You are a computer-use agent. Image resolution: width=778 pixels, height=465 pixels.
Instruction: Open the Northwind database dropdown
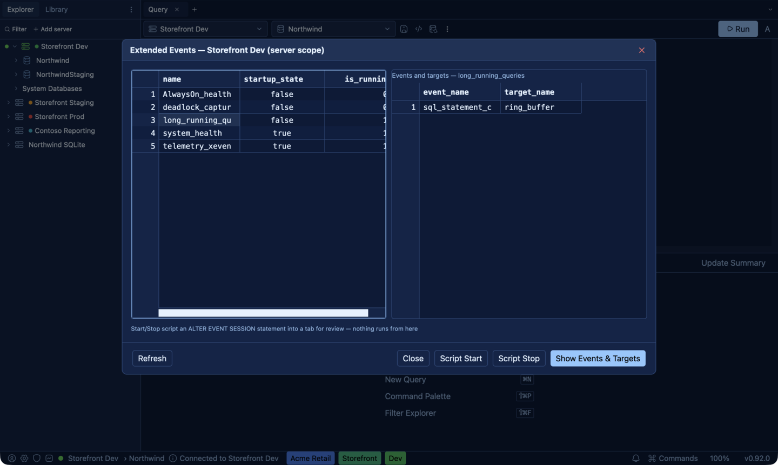pos(333,29)
